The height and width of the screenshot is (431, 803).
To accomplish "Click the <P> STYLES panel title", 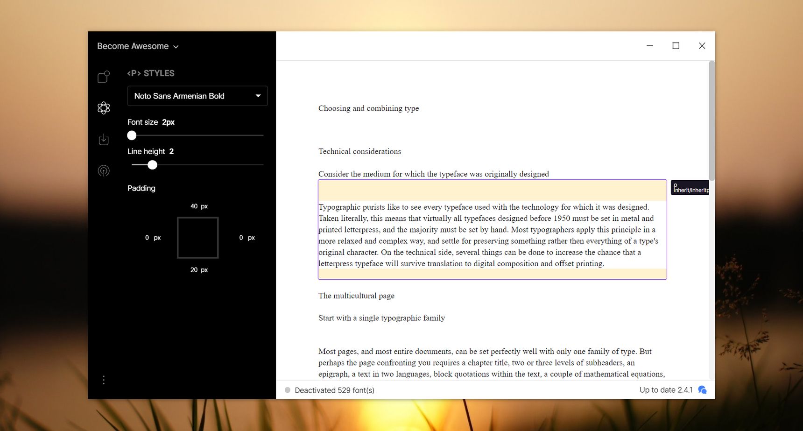I will tap(151, 73).
